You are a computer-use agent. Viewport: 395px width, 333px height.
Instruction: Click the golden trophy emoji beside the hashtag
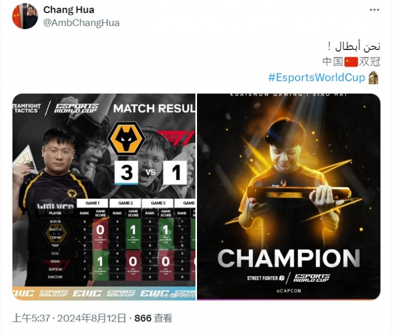pyautogui.click(x=373, y=77)
